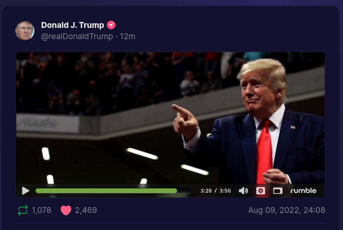This screenshot has height=230, width=343.
Task: View the 1,078 reshare count
Action: pyautogui.click(x=41, y=210)
